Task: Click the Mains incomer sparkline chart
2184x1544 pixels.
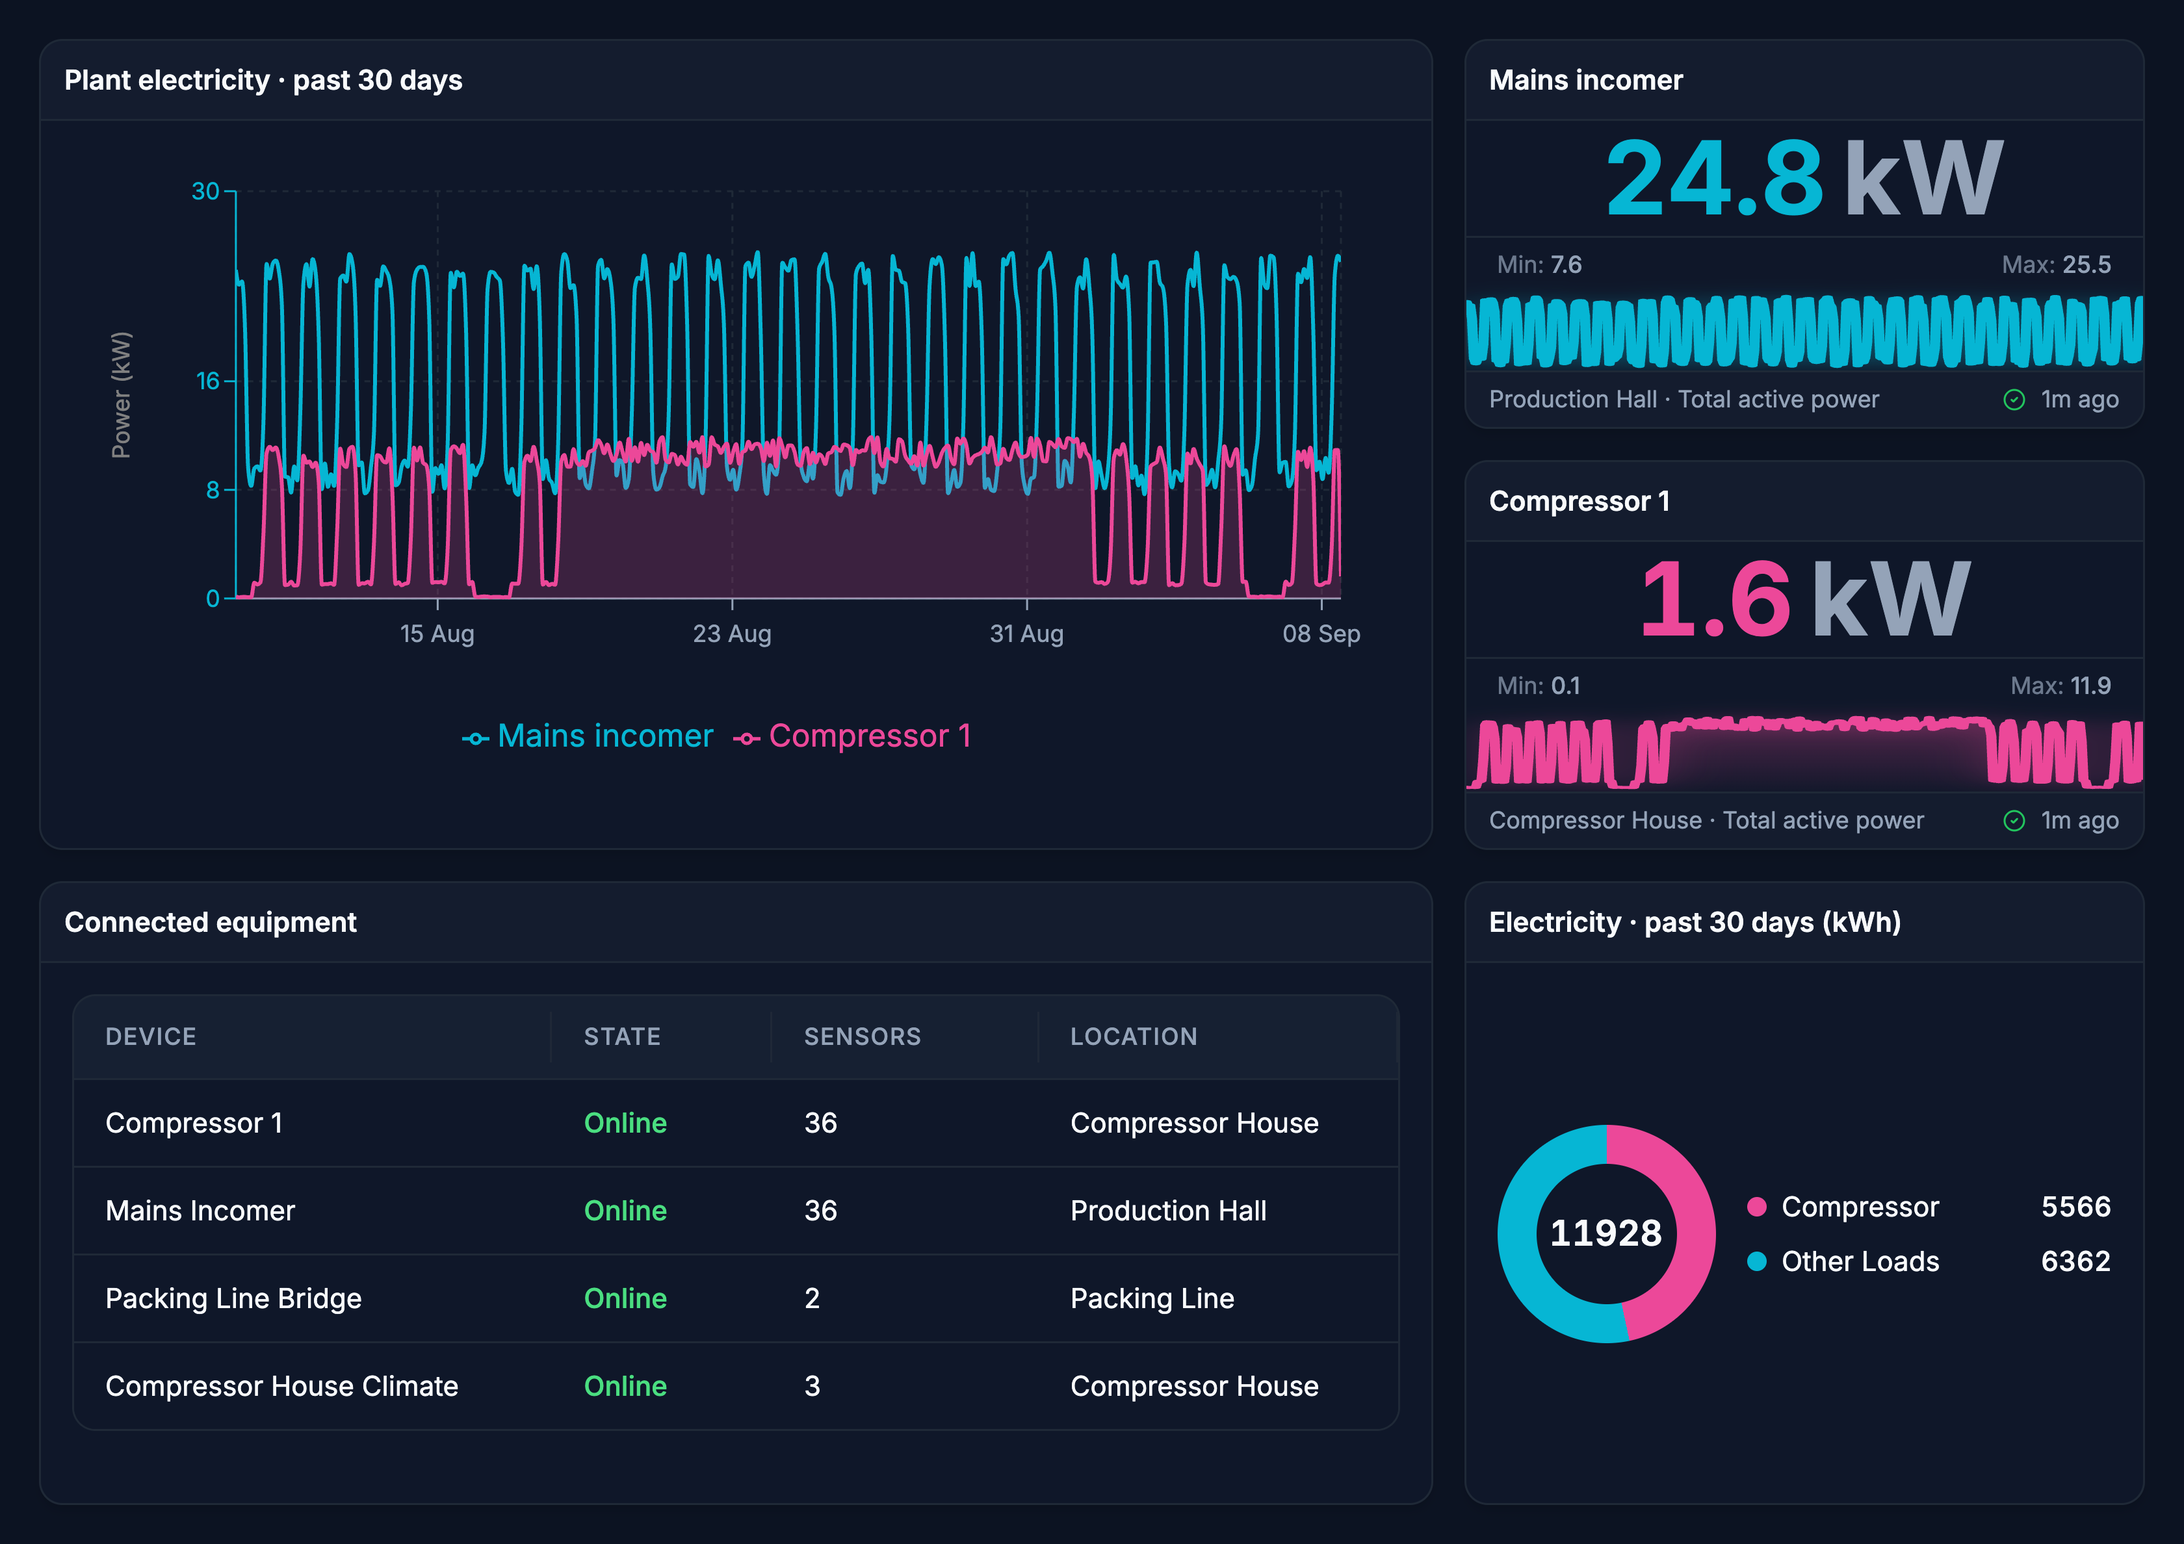Action: coord(1804,331)
